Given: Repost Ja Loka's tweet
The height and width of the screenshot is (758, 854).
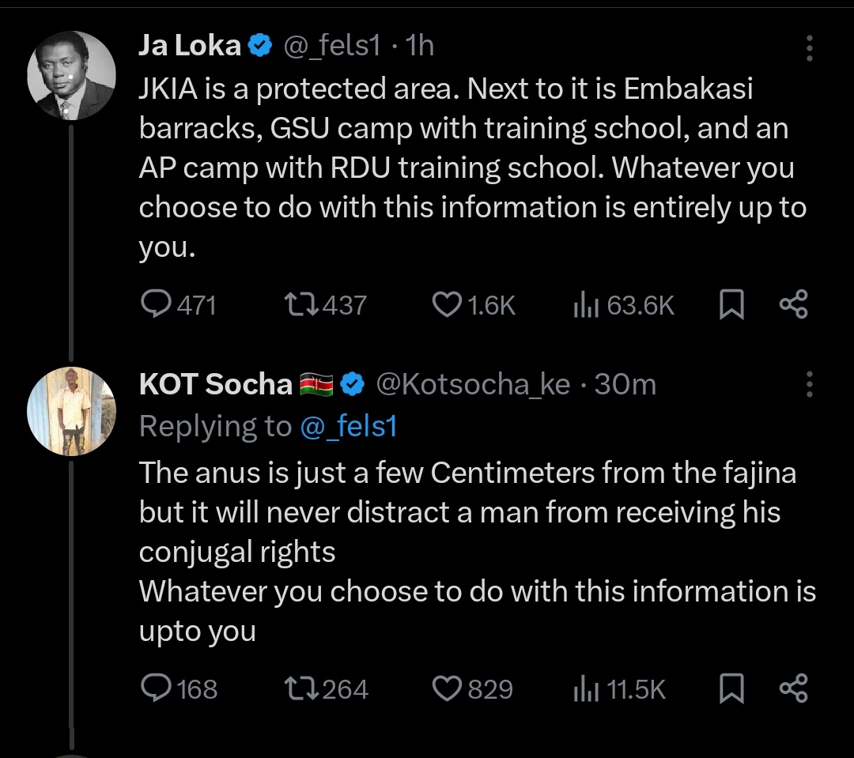Looking at the screenshot, I should coord(300,304).
